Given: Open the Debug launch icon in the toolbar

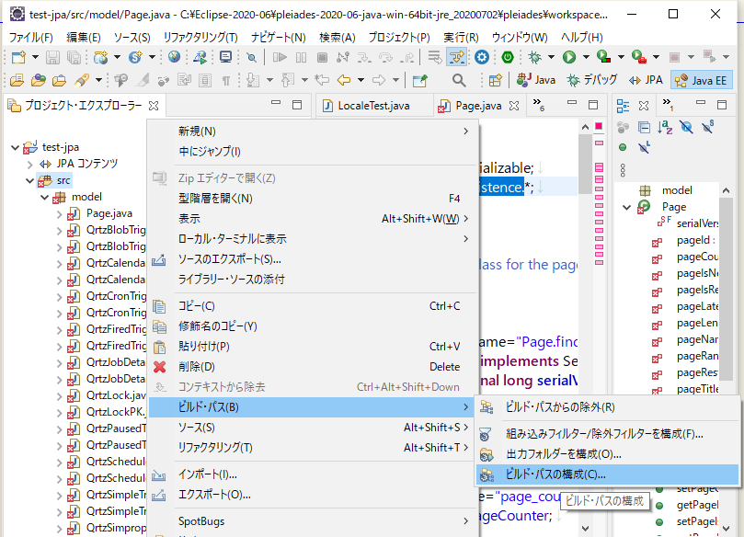Looking at the screenshot, I should pos(534,55).
